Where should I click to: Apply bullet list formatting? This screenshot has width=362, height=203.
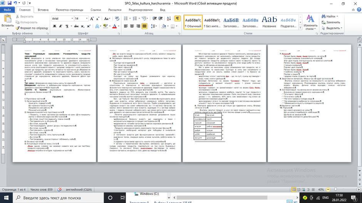126,18
